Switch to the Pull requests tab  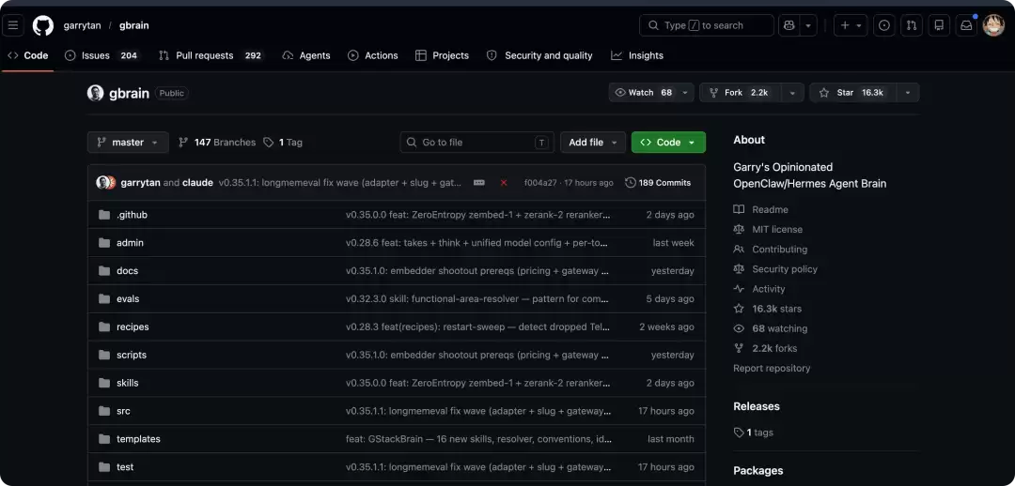(211, 55)
